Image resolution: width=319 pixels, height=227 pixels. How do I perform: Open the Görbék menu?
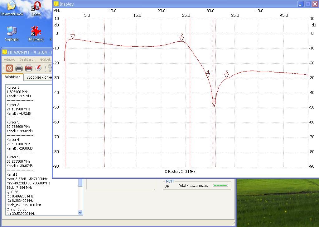pyautogui.click(x=45, y=59)
